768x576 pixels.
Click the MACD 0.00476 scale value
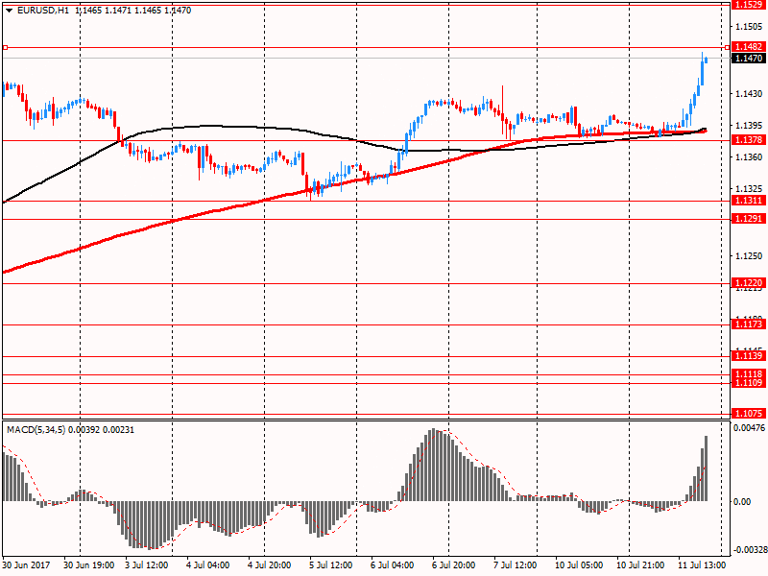coord(749,428)
